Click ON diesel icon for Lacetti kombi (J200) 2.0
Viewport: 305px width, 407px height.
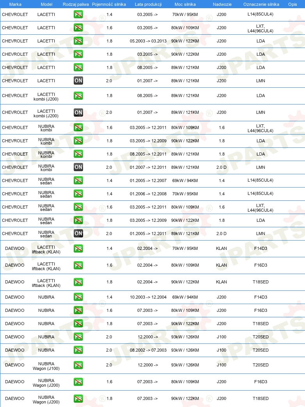(78, 112)
